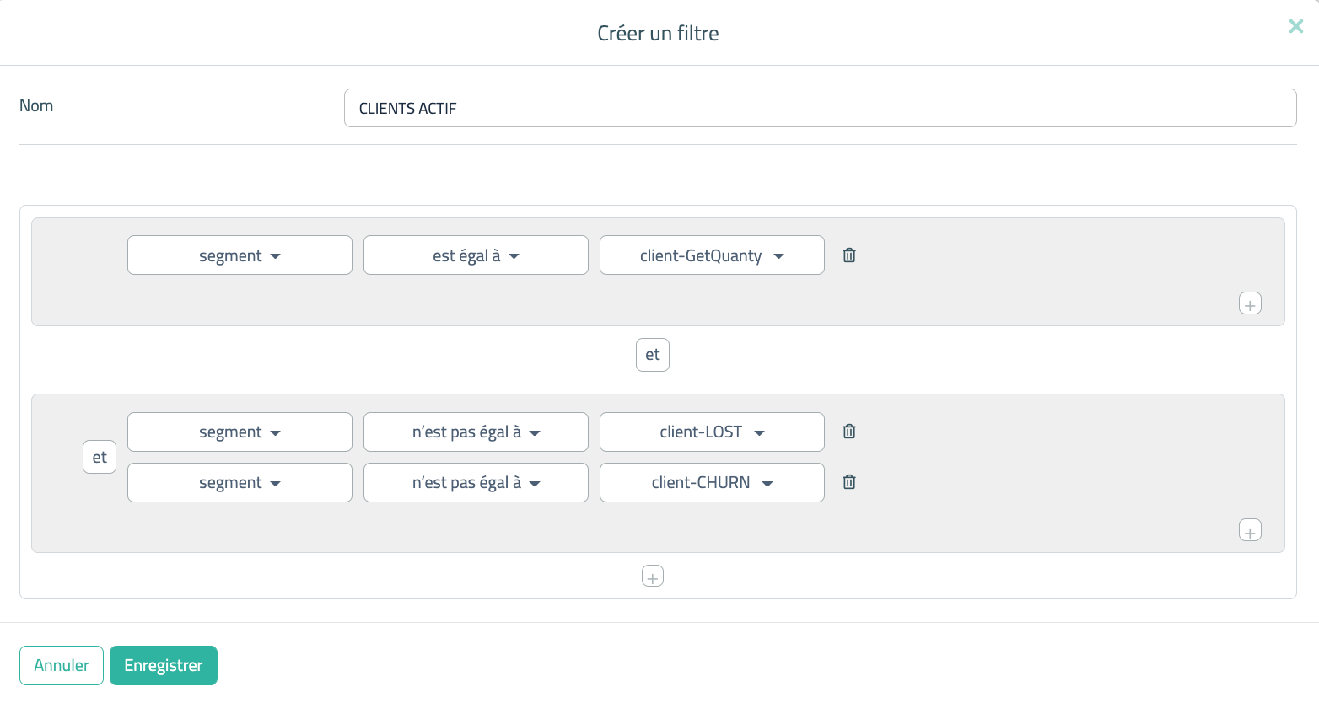Expand operator dropdown on the client-CHURN row
Screen dimensions: 1319x703
tap(476, 483)
